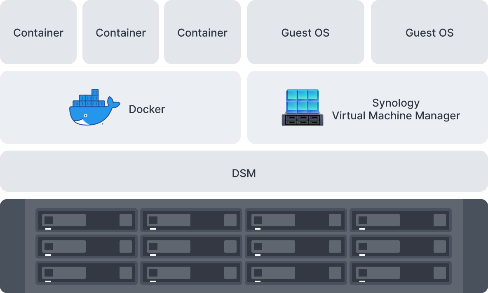Select the Synology Virtual Machine Manager server icon
Viewport: 488px width, 293px height.
tap(302, 108)
